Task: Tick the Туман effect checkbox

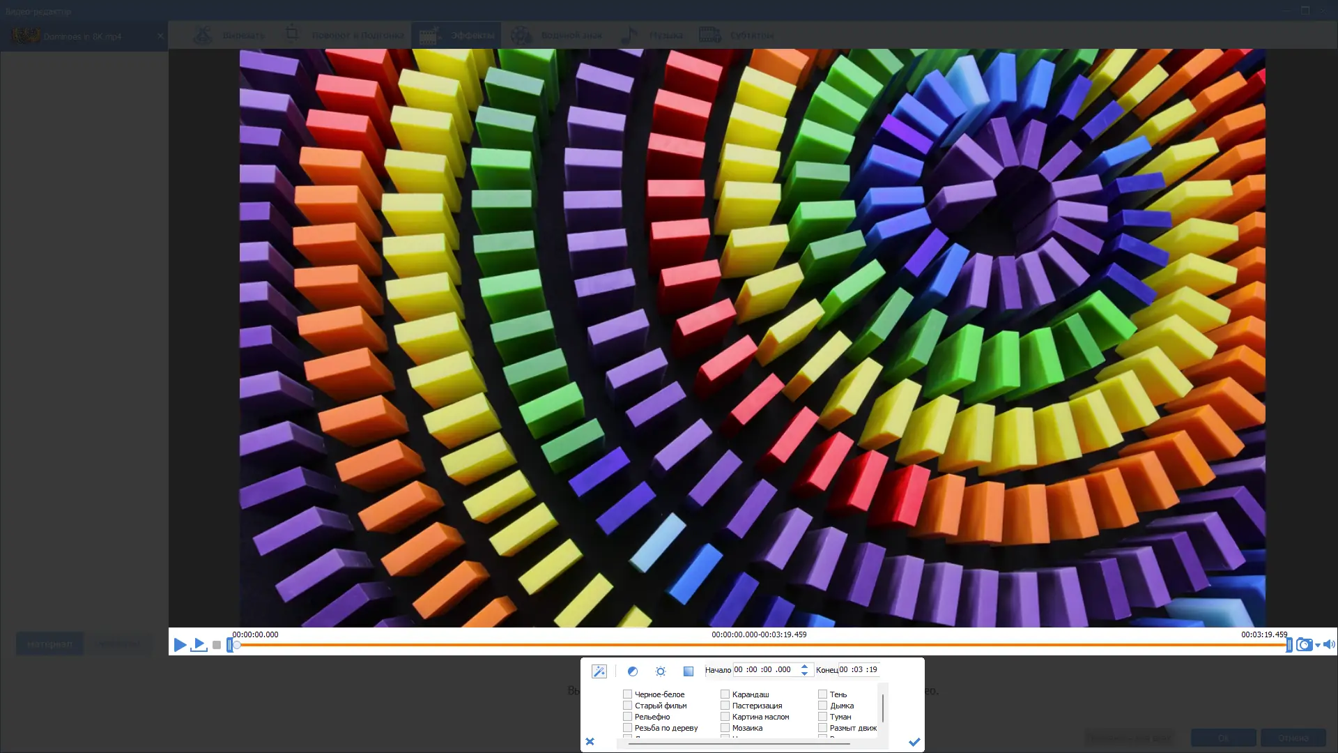Action: 822,717
